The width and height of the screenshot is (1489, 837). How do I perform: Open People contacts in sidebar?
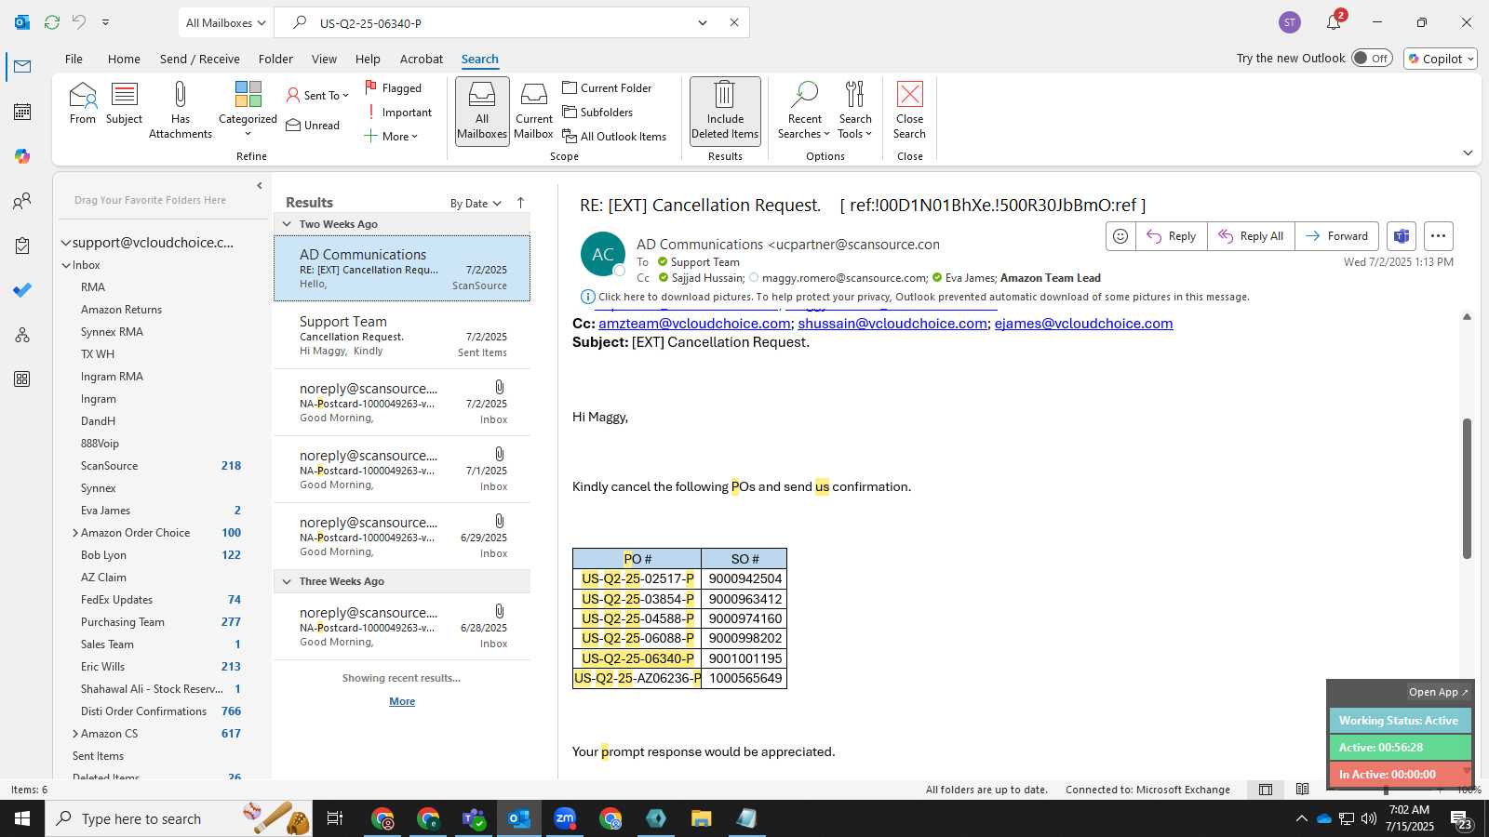[22, 201]
